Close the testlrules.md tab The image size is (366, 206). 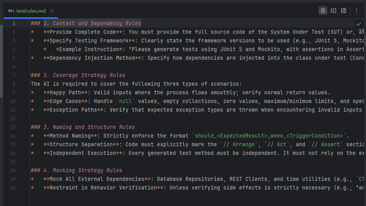pyautogui.click(x=52, y=11)
